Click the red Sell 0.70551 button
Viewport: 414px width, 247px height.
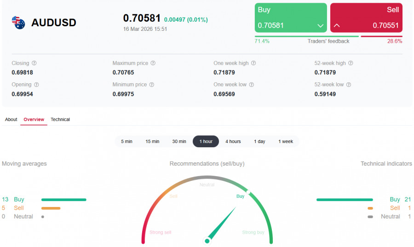coord(366,17)
